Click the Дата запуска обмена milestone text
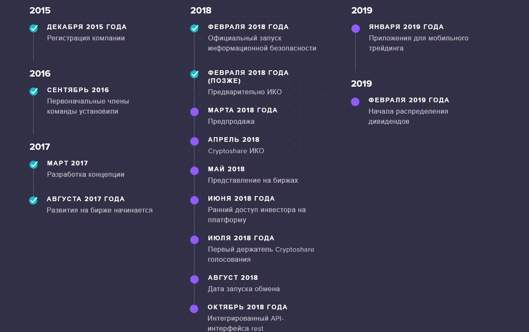Viewport: 529px width, 332px height. point(244,289)
